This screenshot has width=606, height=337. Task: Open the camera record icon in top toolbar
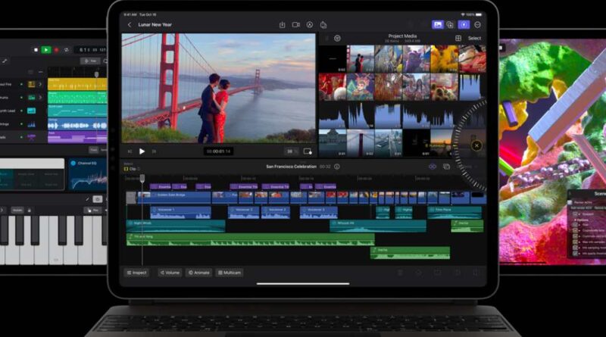(296, 25)
